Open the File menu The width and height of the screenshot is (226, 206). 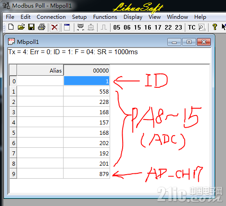[x=10, y=17]
